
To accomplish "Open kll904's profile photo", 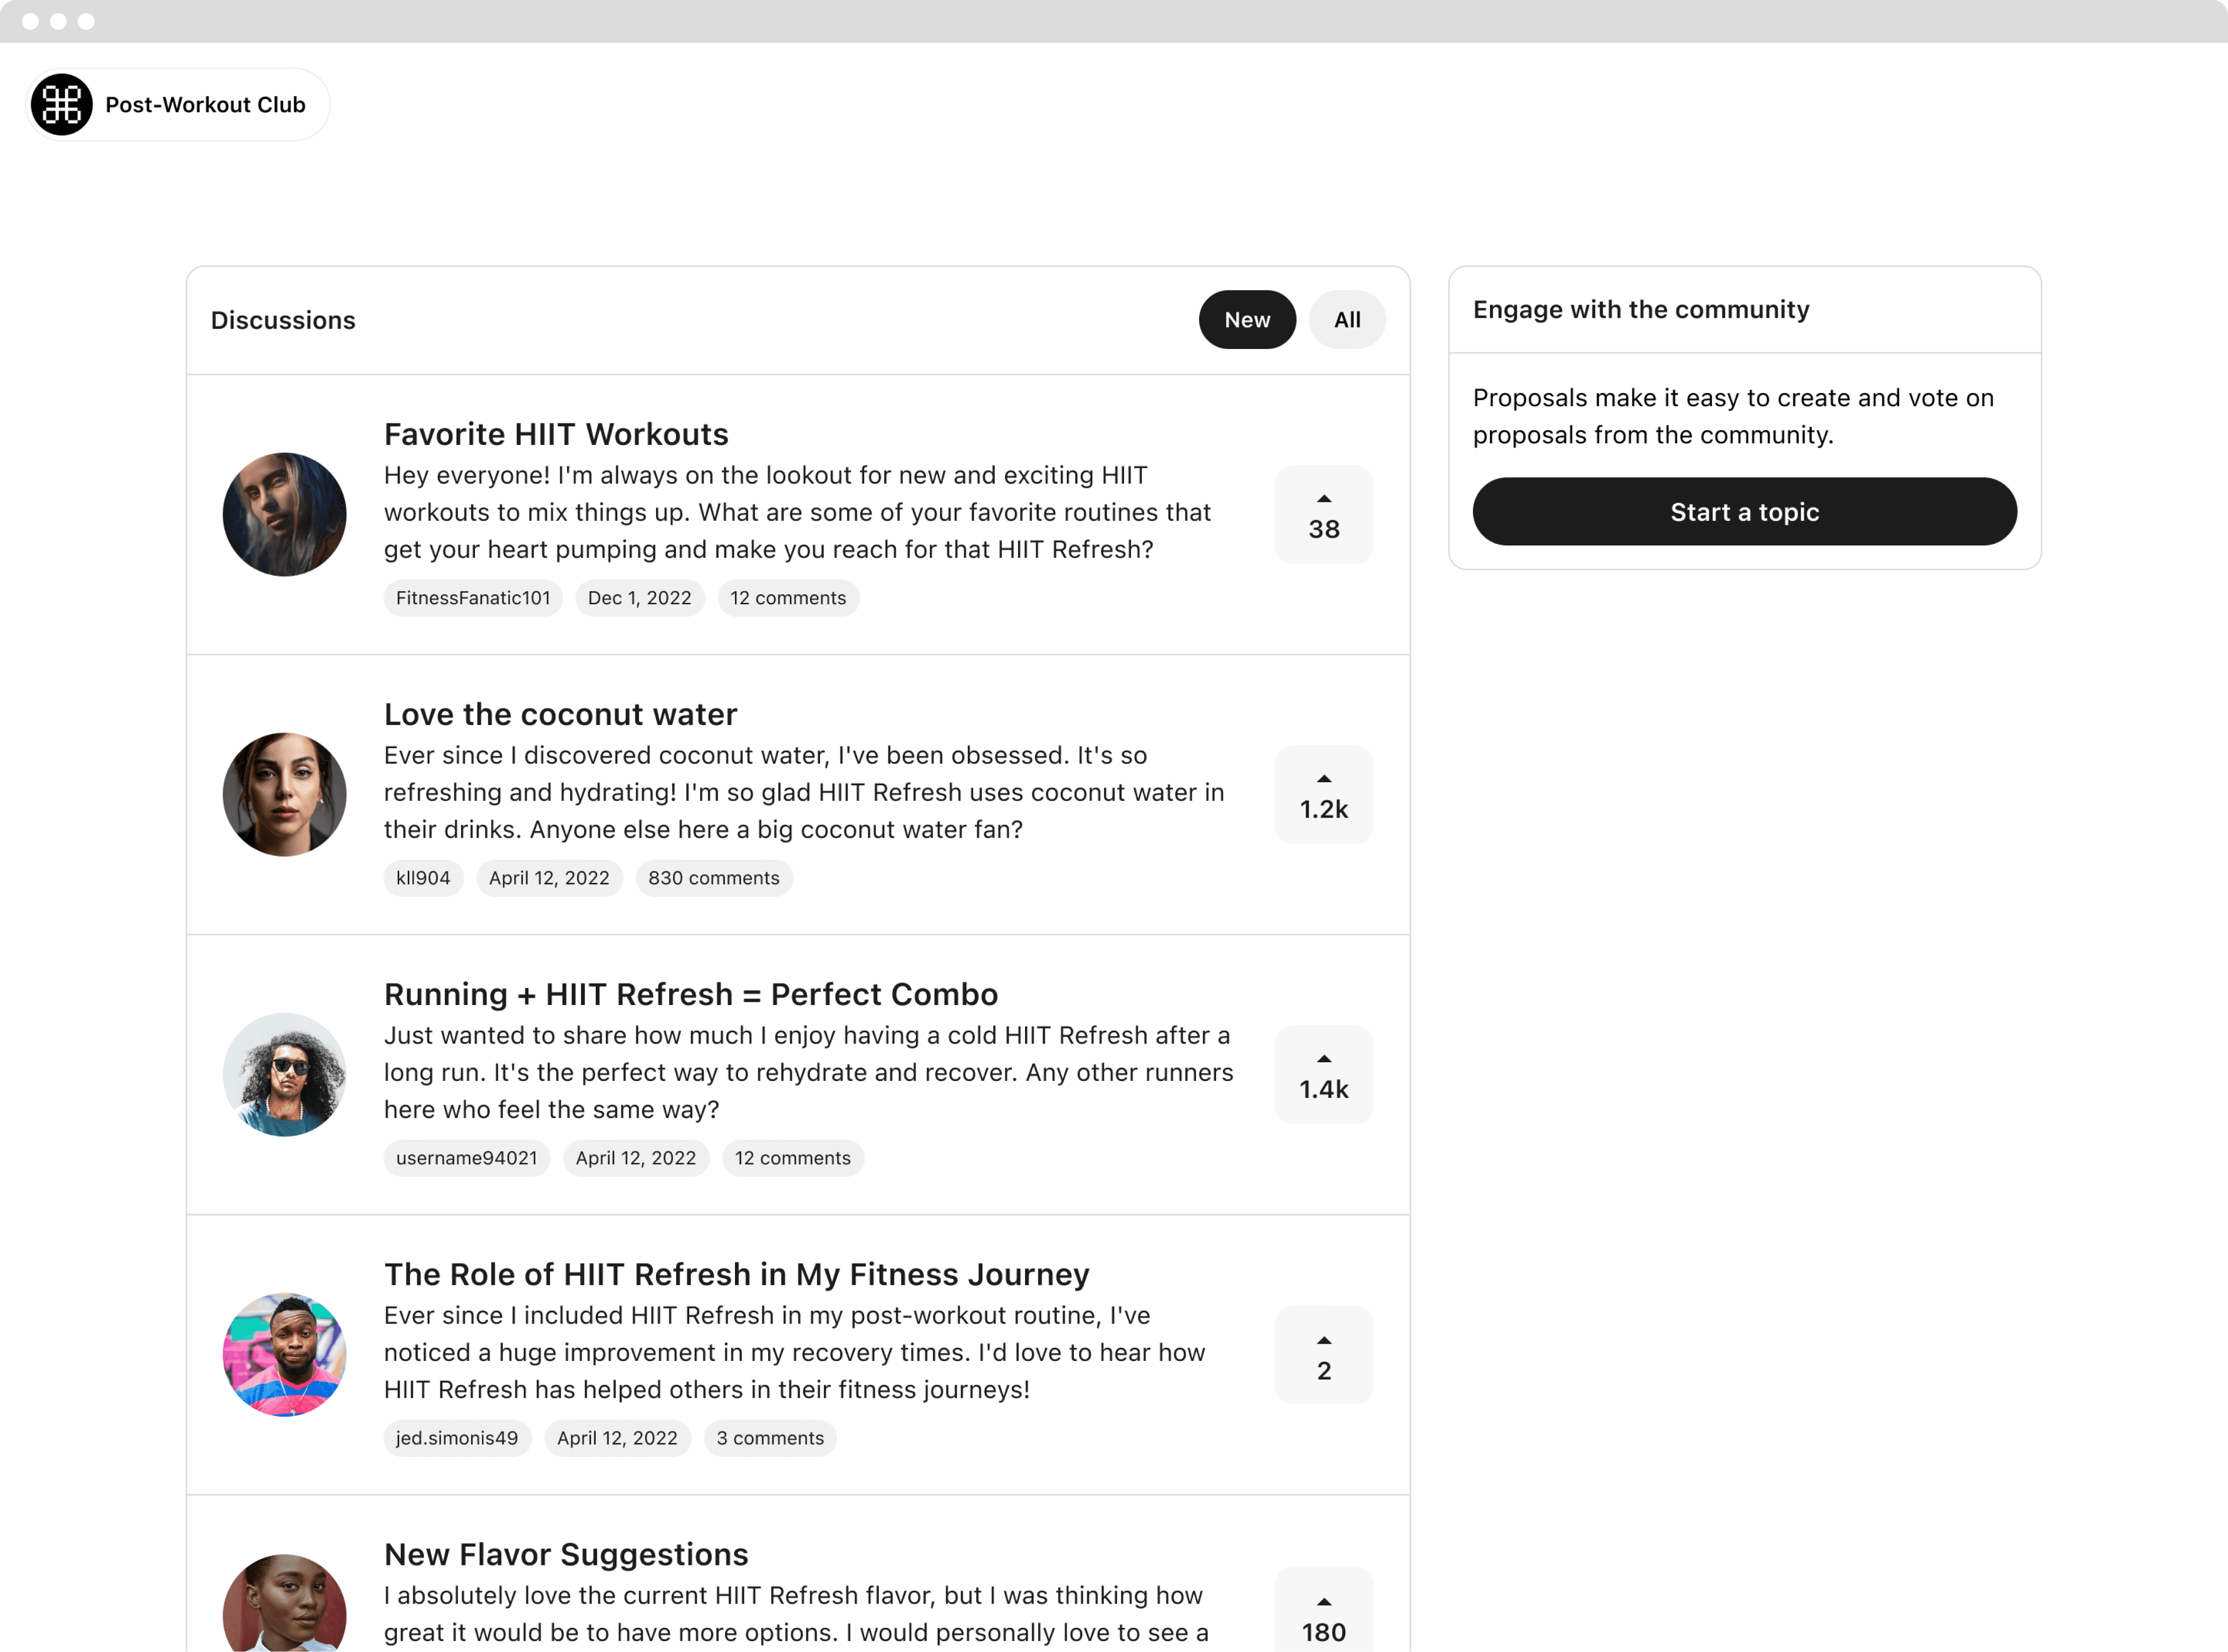I will (x=285, y=794).
